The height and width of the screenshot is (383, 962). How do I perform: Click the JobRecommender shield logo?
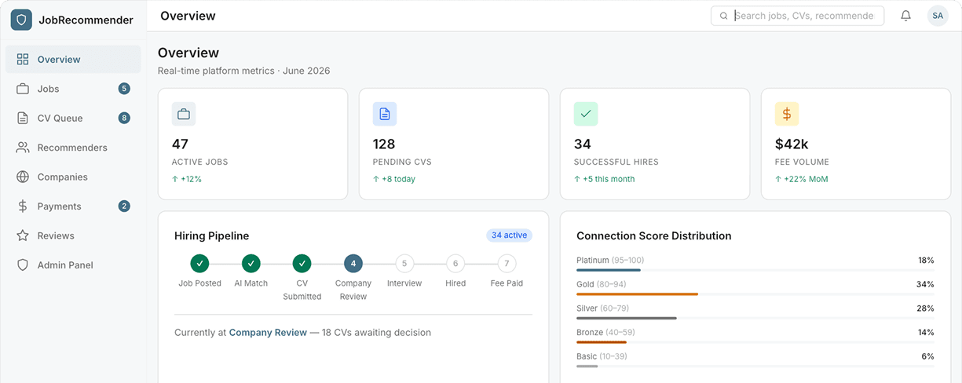(x=21, y=20)
